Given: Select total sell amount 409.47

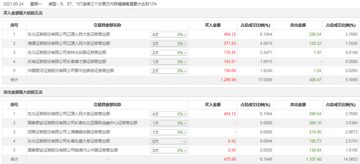Looking at the screenshot, I should click(x=315, y=80).
